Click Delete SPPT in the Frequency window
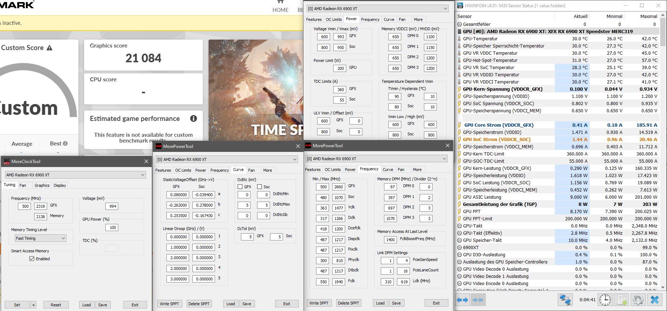Viewport: 667px width, 311px height. pyautogui.click(x=349, y=303)
